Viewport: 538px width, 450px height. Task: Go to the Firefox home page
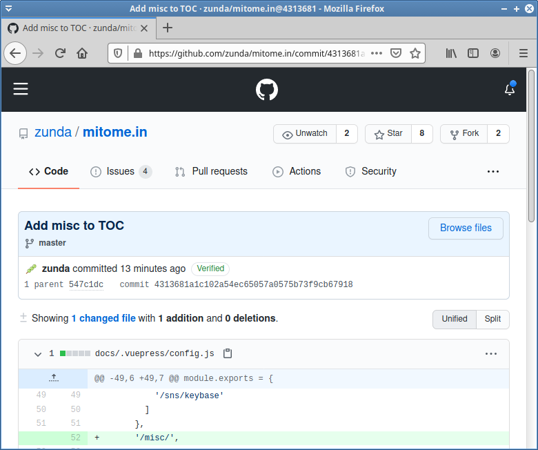coord(82,53)
